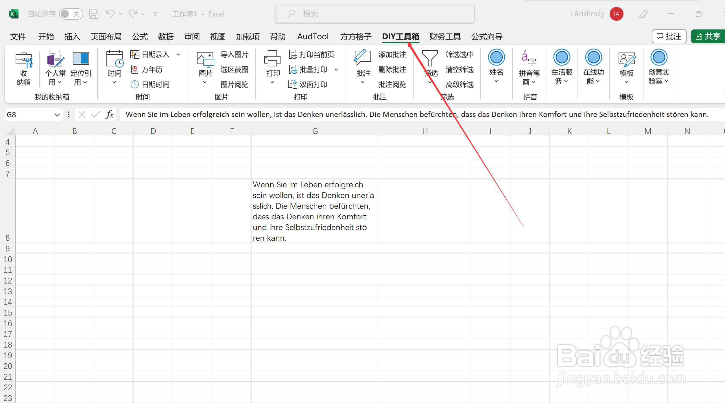Expand the 批量打印 dropdown arrow
This screenshot has width=725, height=403.
[336, 70]
